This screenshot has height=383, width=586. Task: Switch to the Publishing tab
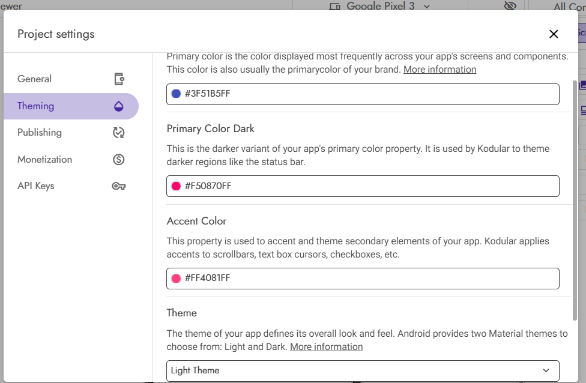tap(40, 133)
